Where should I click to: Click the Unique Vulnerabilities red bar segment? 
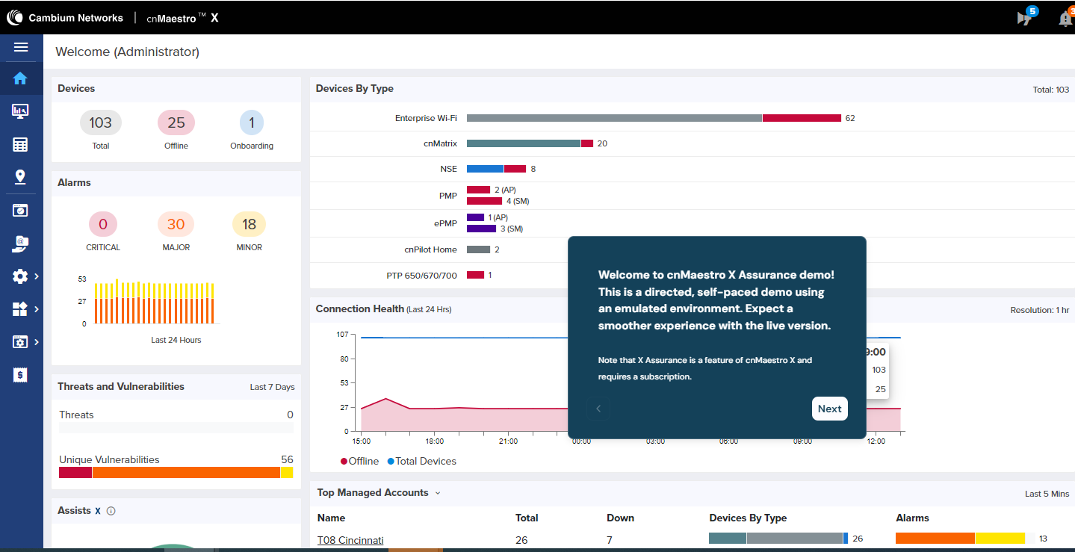click(x=75, y=473)
